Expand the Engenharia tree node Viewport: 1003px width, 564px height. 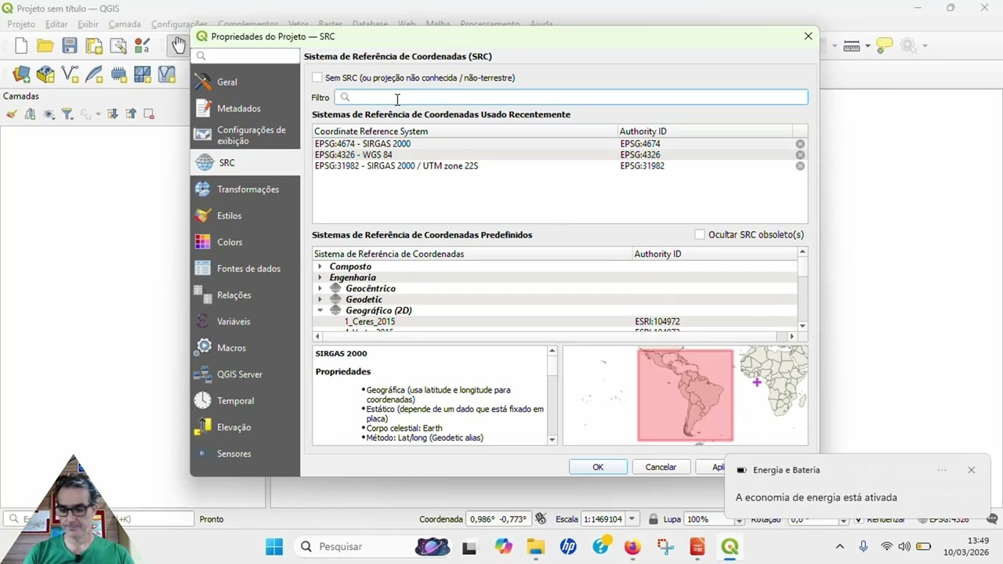point(320,277)
